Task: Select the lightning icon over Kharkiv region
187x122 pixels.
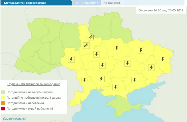Action: (140, 50)
